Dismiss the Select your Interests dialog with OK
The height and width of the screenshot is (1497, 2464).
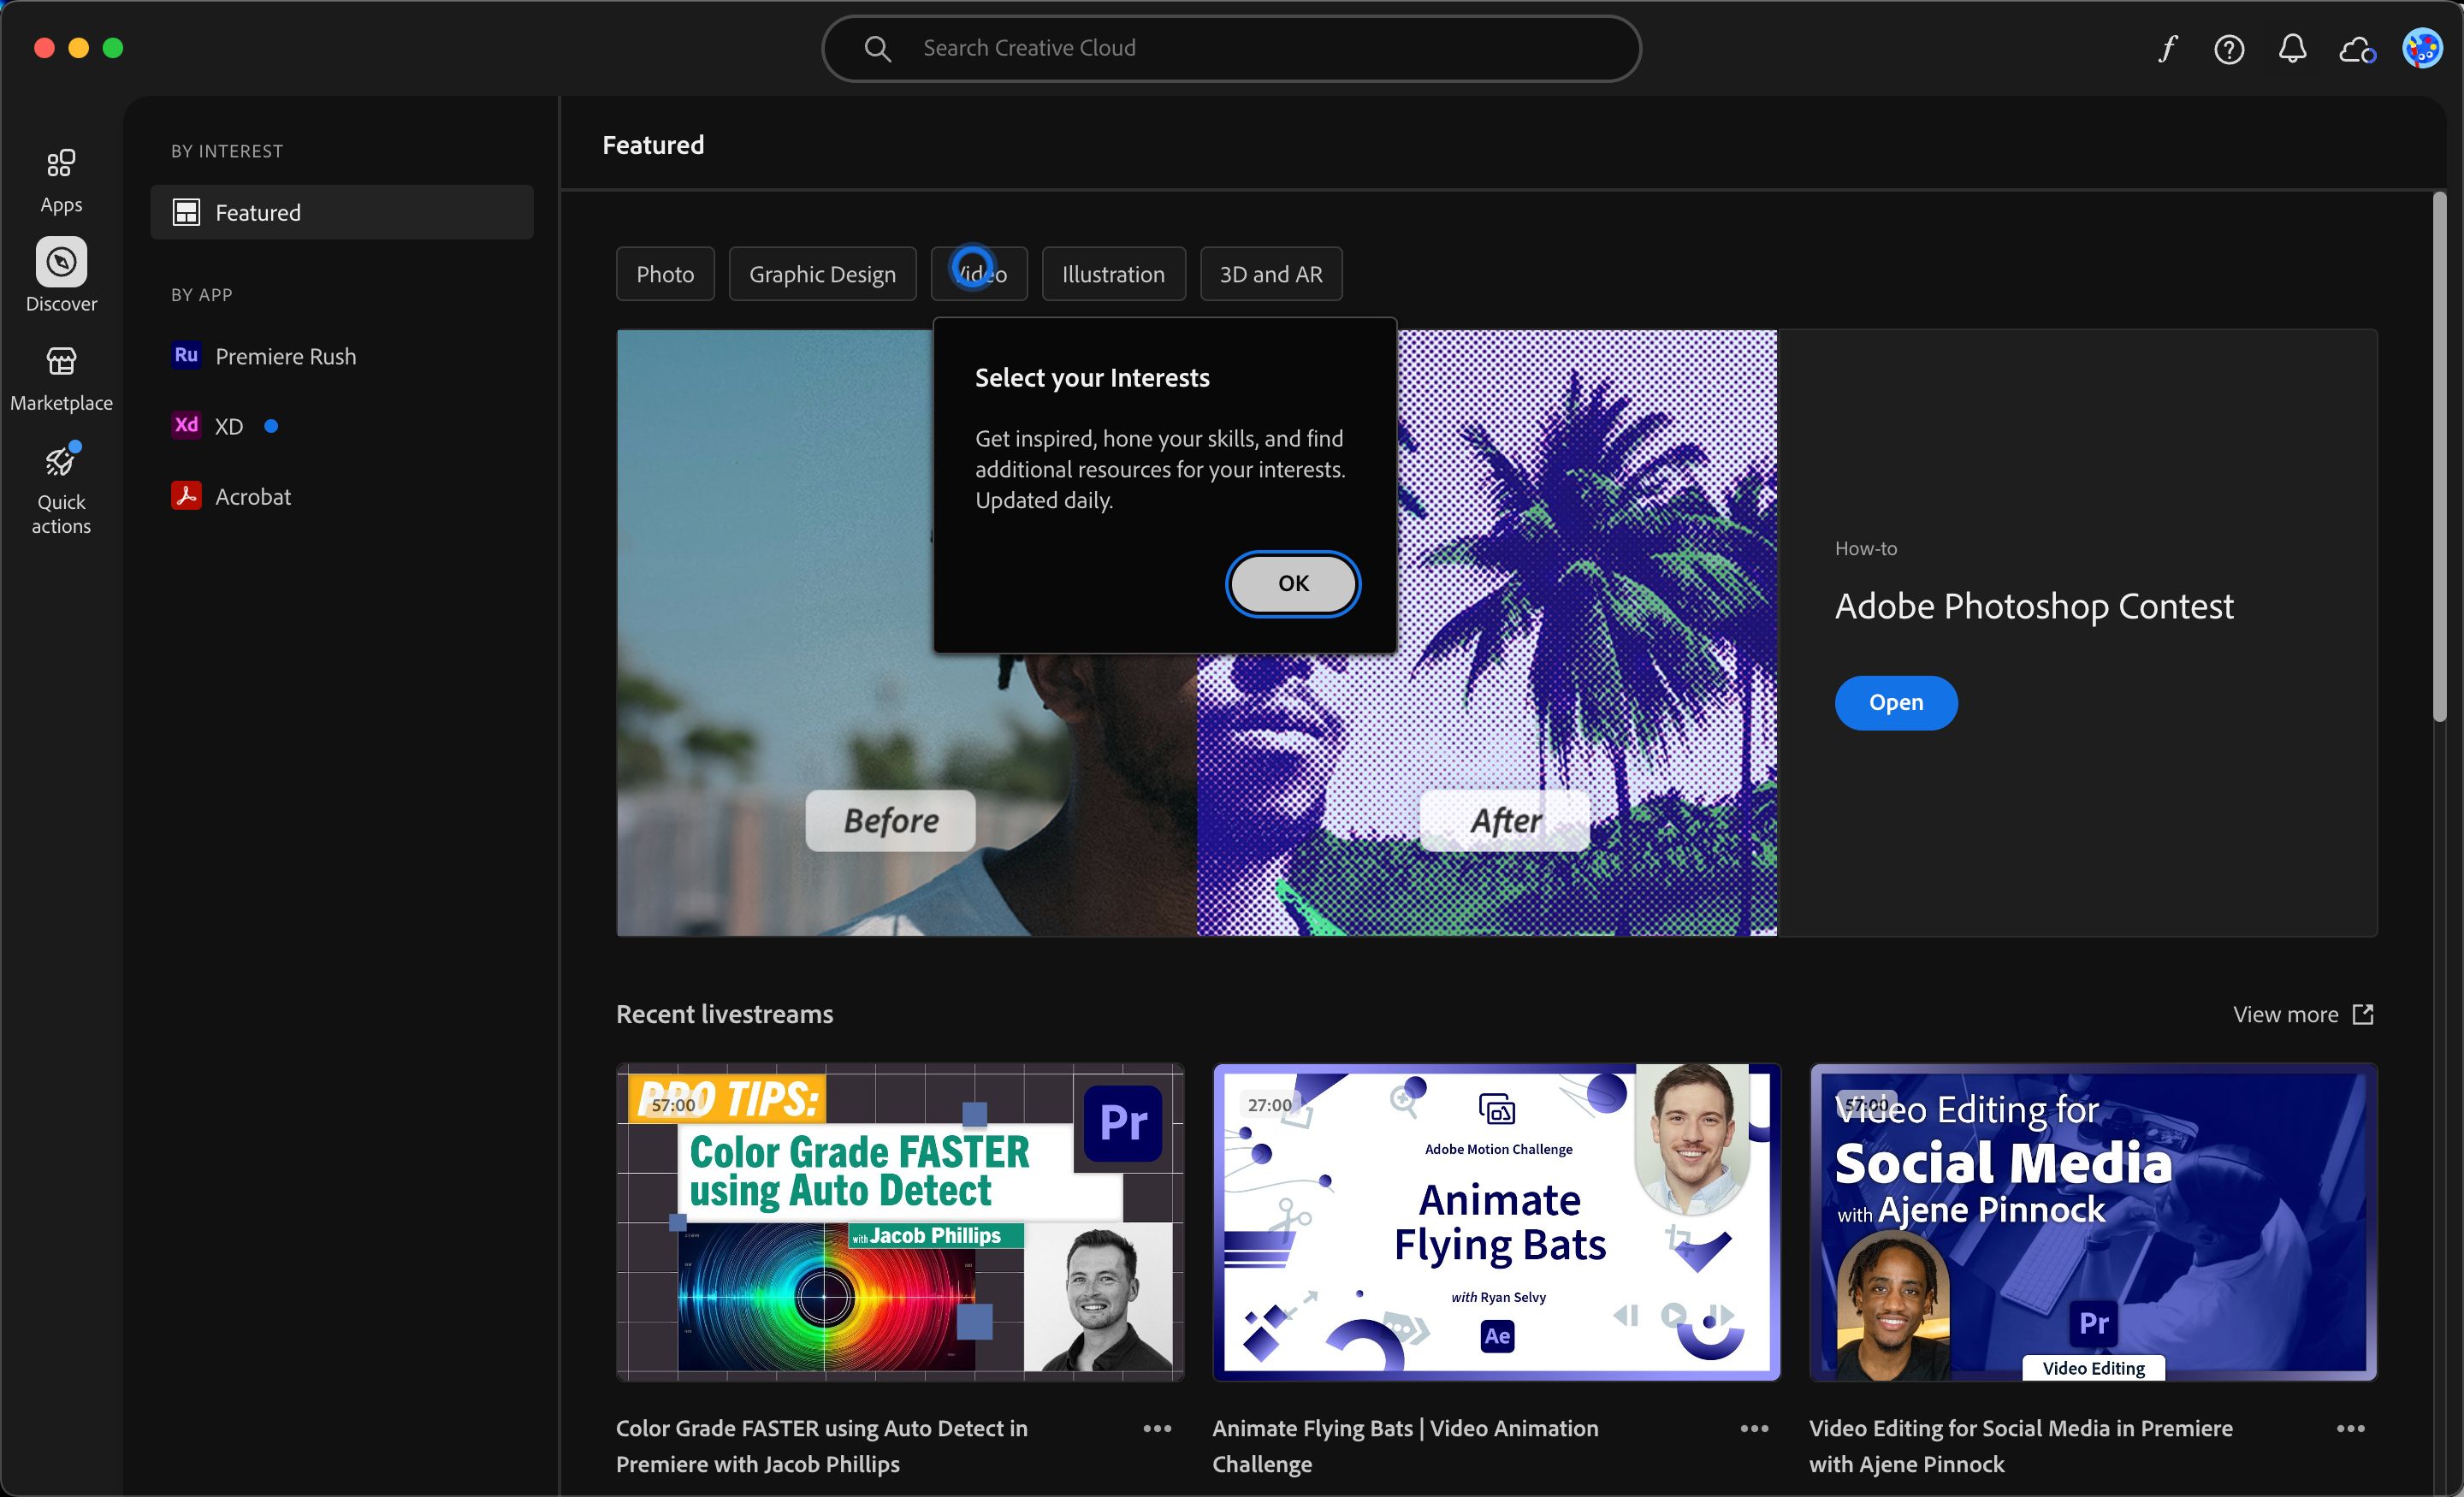pyautogui.click(x=1292, y=583)
